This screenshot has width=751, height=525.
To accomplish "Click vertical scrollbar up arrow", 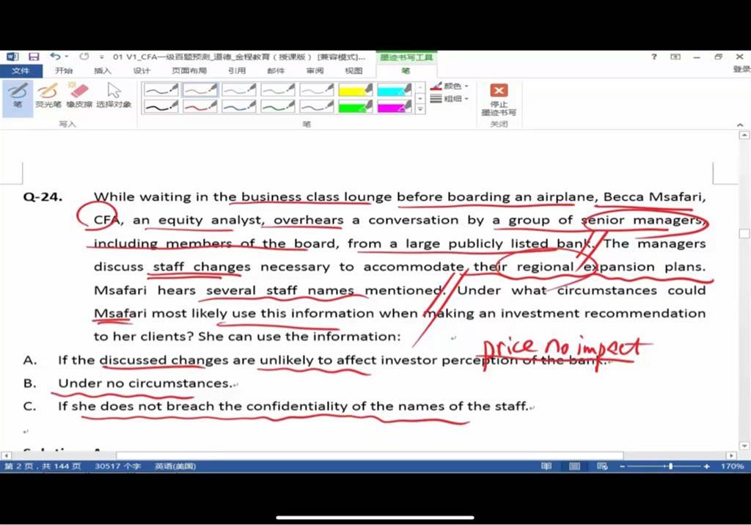I will (744, 136).
